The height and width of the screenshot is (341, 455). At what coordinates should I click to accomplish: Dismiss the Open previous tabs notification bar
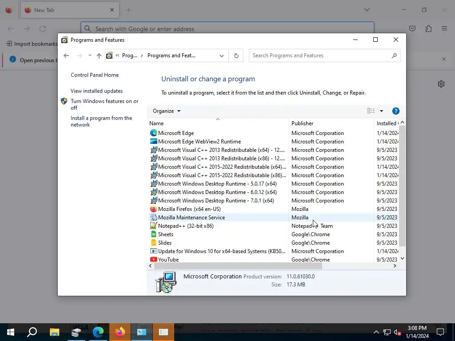click(x=444, y=59)
